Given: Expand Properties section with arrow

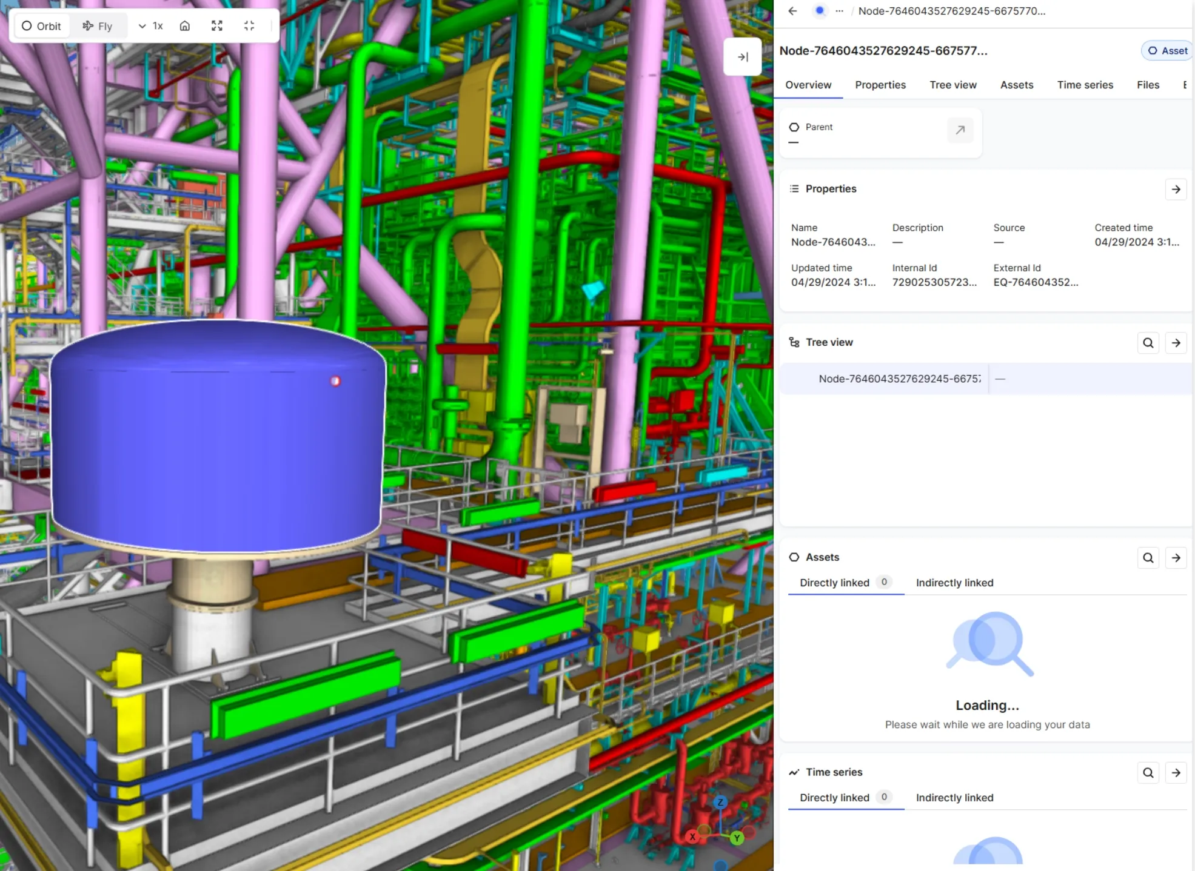Looking at the screenshot, I should (1176, 190).
